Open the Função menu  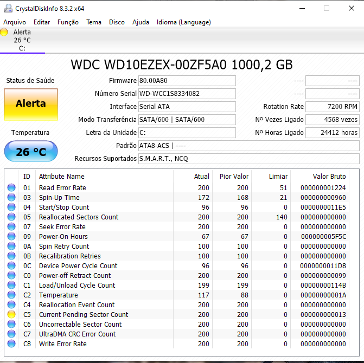pyautogui.click(x=68, y=22)
